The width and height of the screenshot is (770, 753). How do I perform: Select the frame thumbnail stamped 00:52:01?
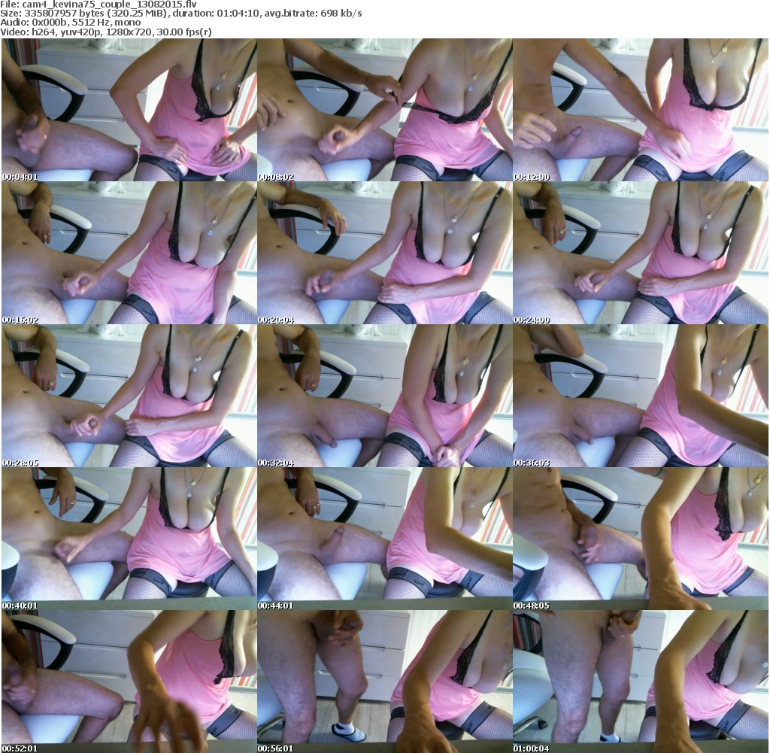click(129, 682)
